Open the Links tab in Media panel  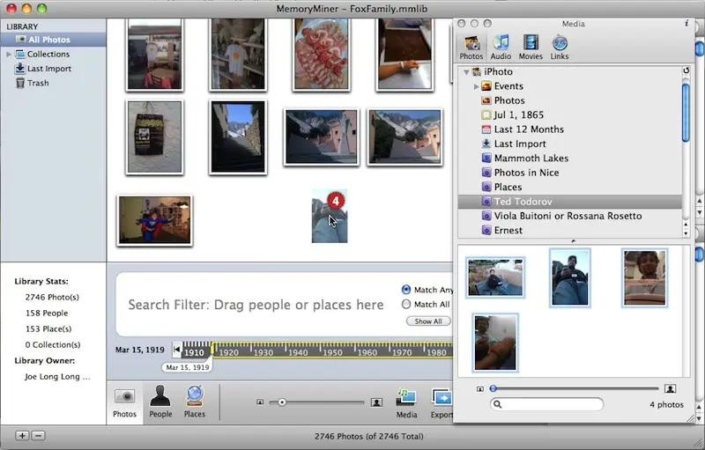[560, 46]
